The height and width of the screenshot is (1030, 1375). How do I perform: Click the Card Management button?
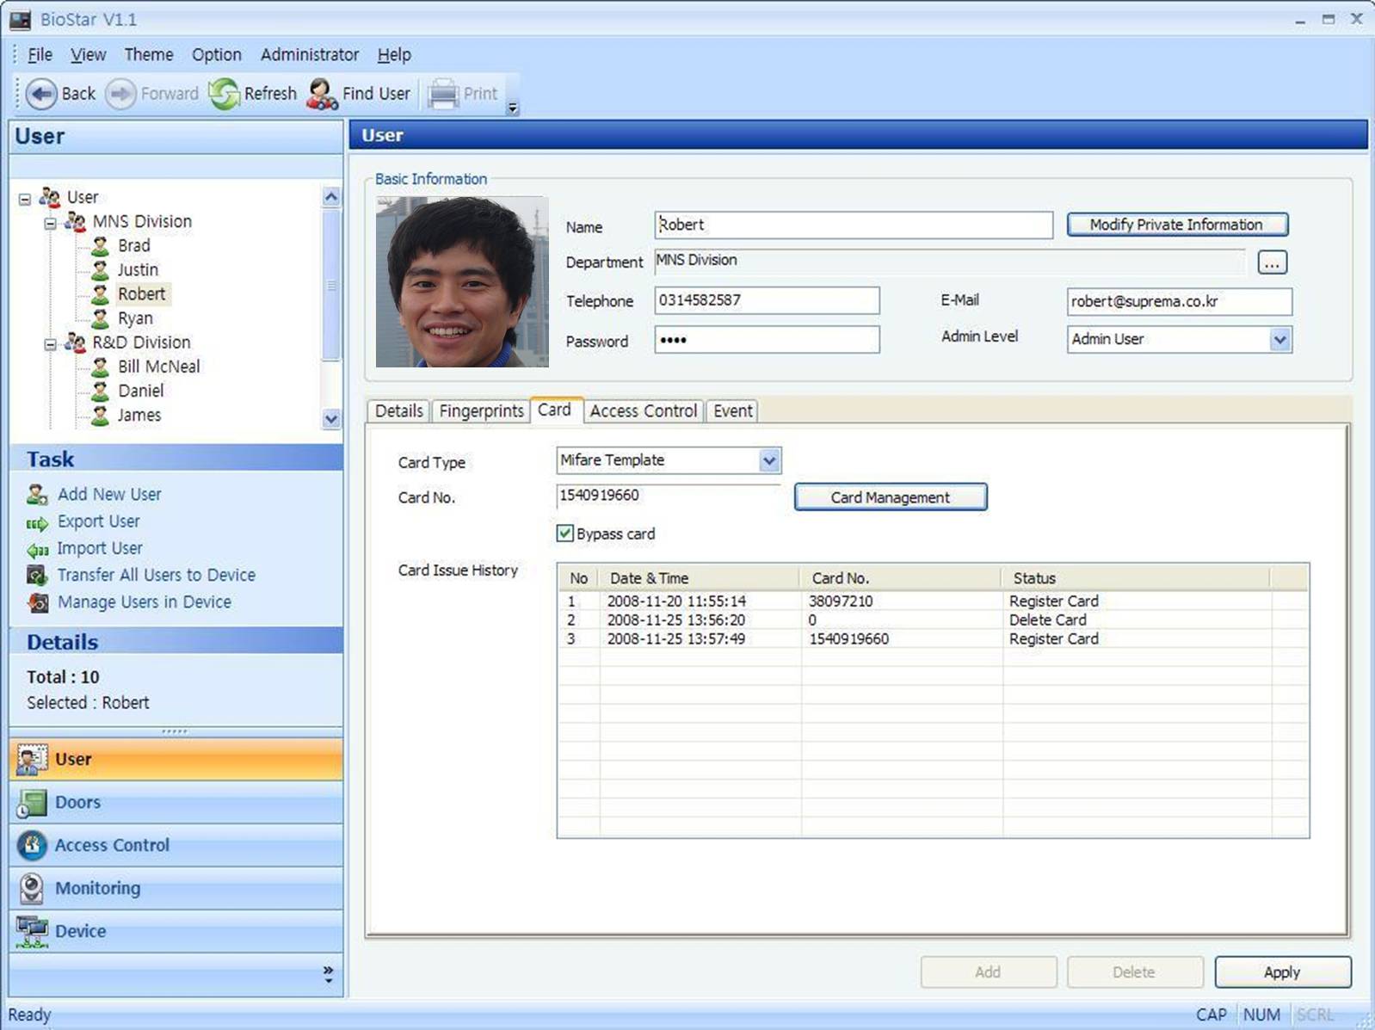[890, 497]
